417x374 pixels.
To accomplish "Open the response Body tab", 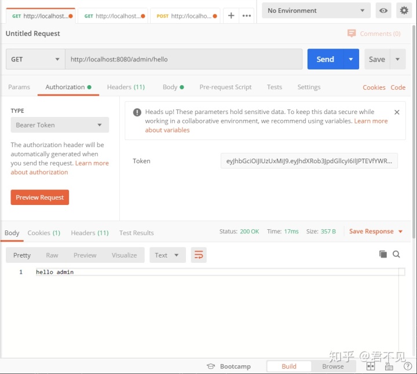I will (12, 233).
